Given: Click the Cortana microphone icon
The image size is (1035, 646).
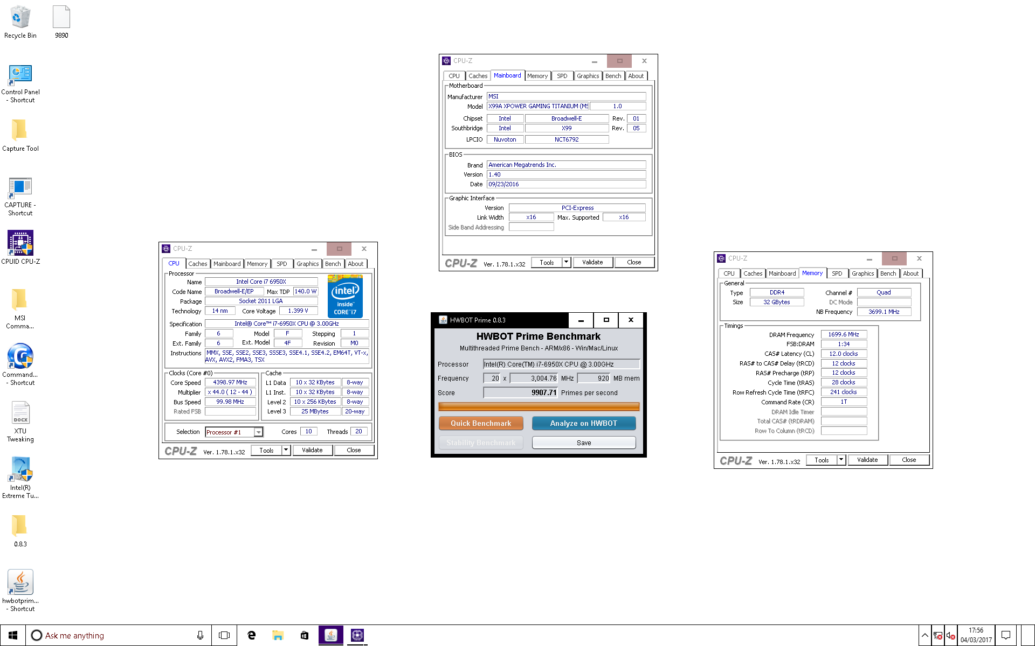Looking at the screenshot, I should coord(200,635).
